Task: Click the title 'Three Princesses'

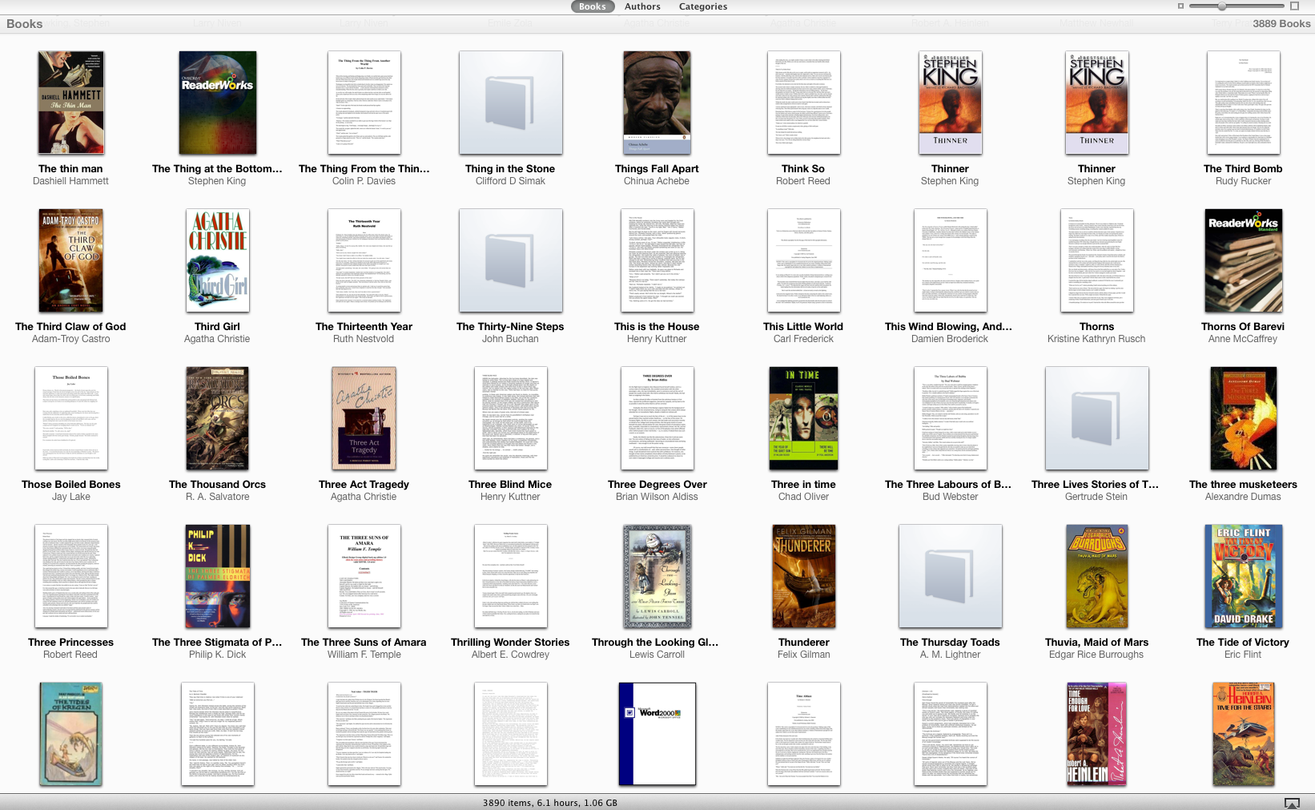Action: pyautogui.click(x=70, y=643)
